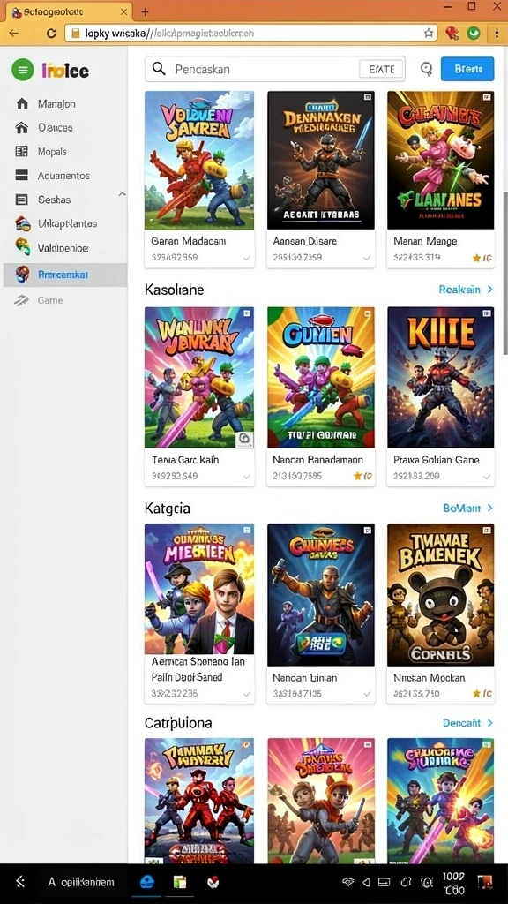This screenshot has width=508, height=904.
Task: Click the Game sidebar icon
Action: click(22, 300)
